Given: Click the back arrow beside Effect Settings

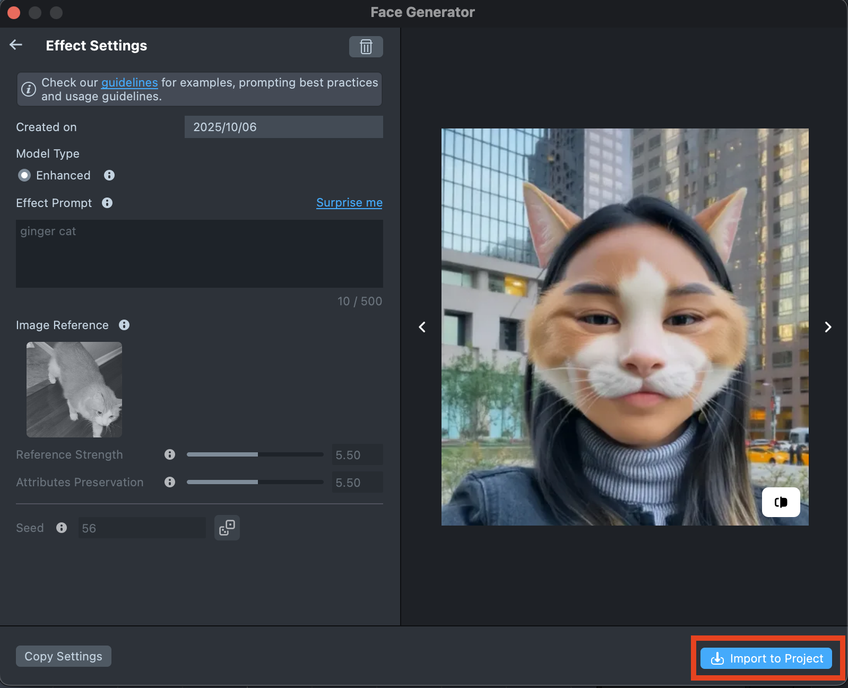Looking at the screenshot, I should (x=16, y=45).
